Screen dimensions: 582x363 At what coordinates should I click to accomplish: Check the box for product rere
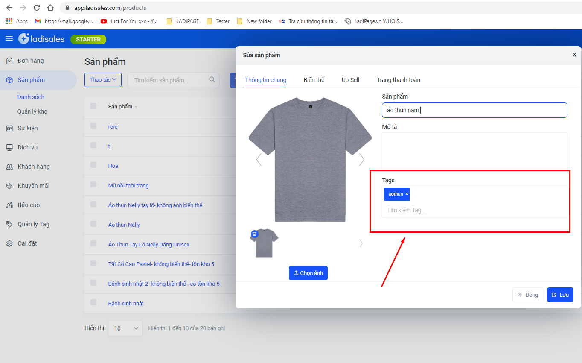93,126
